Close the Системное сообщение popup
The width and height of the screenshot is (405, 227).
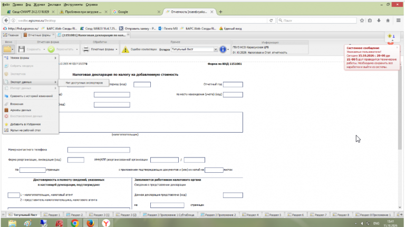click(397, 47)
